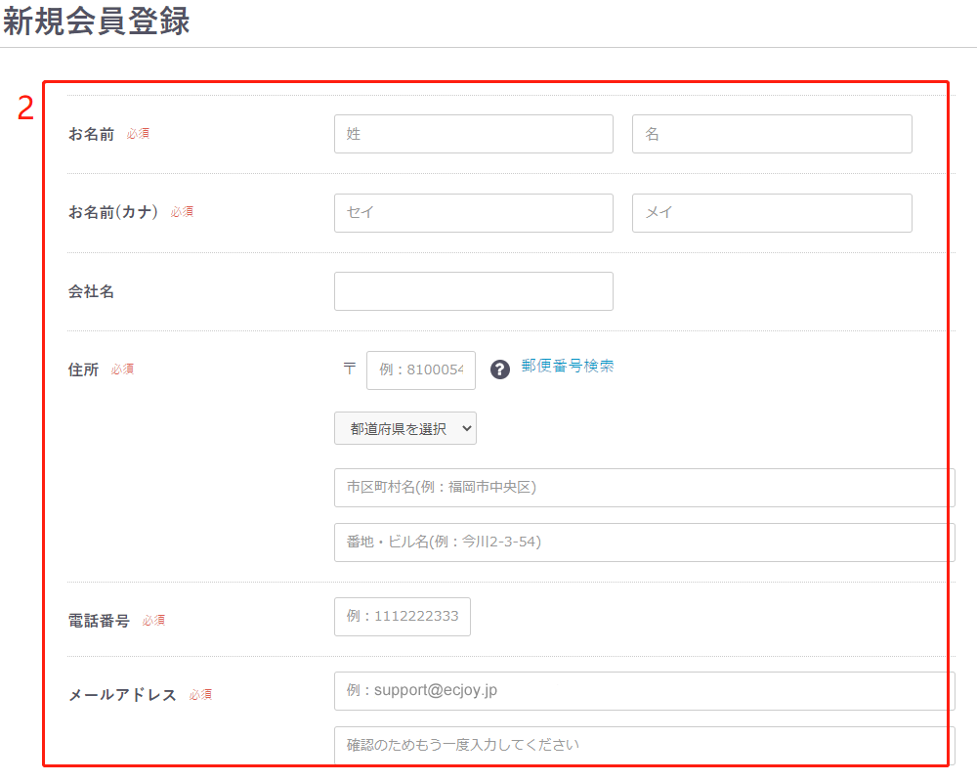The width and height of the screenshot is (977, 782).
Task: Click the 姓 last name field
Action: 473,134
